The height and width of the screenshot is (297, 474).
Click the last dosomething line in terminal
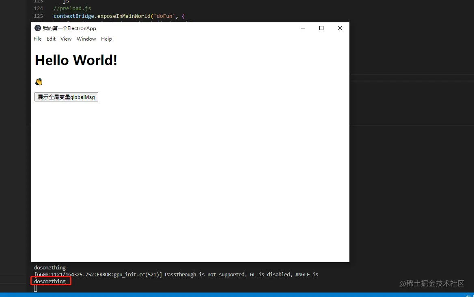[x=50, y=281]
